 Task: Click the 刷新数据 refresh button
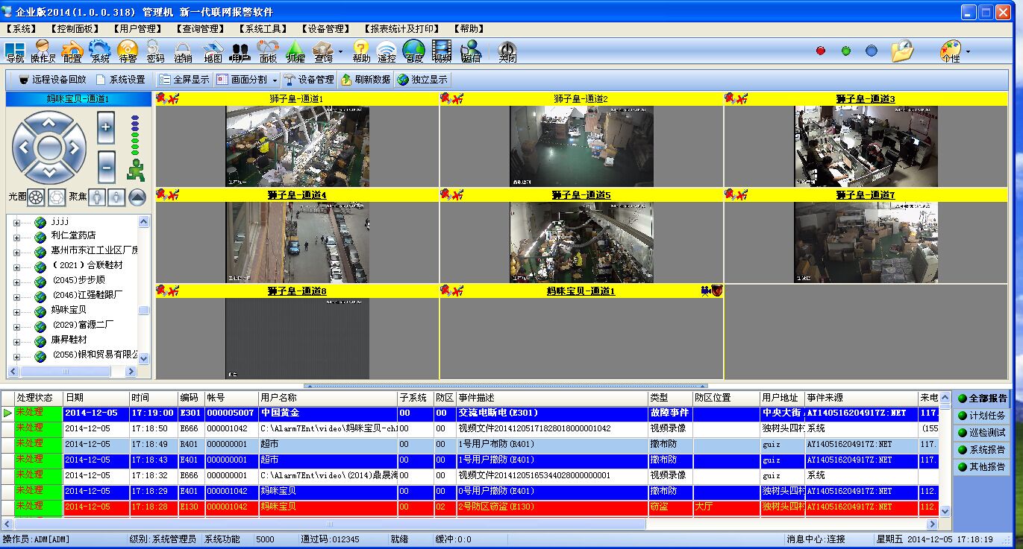366,80
